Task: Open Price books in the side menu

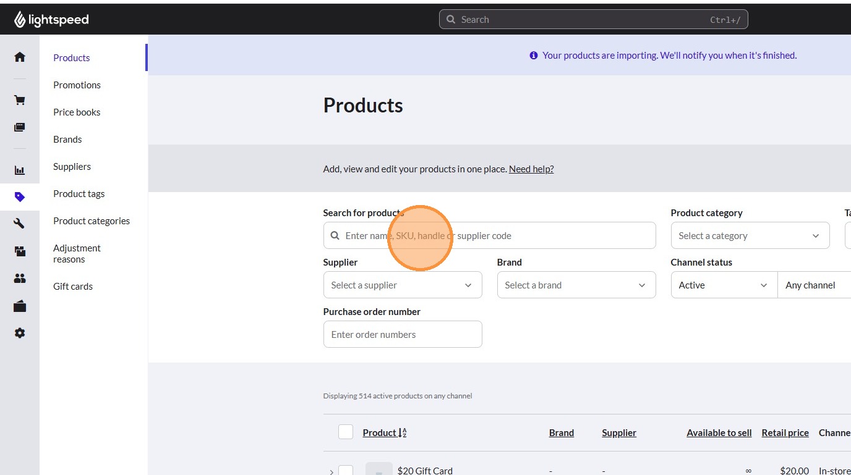Action: click(x=77, y=112)
